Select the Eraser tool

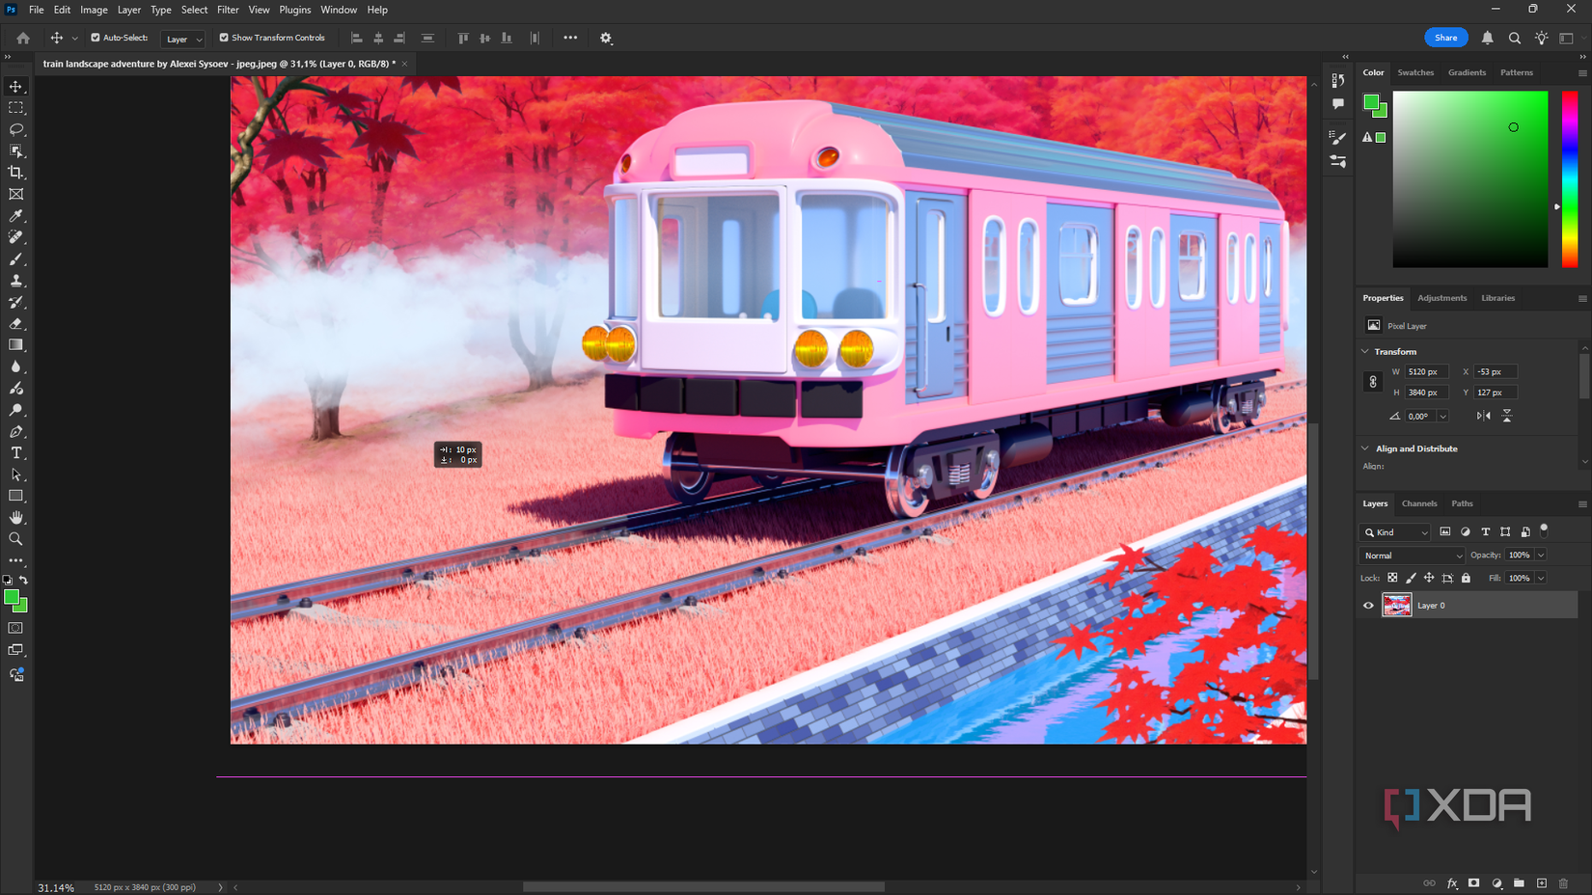pyautogui.click(x=16, y=324)
